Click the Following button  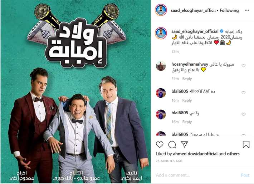pyautogui.click(x=229, y=10)
